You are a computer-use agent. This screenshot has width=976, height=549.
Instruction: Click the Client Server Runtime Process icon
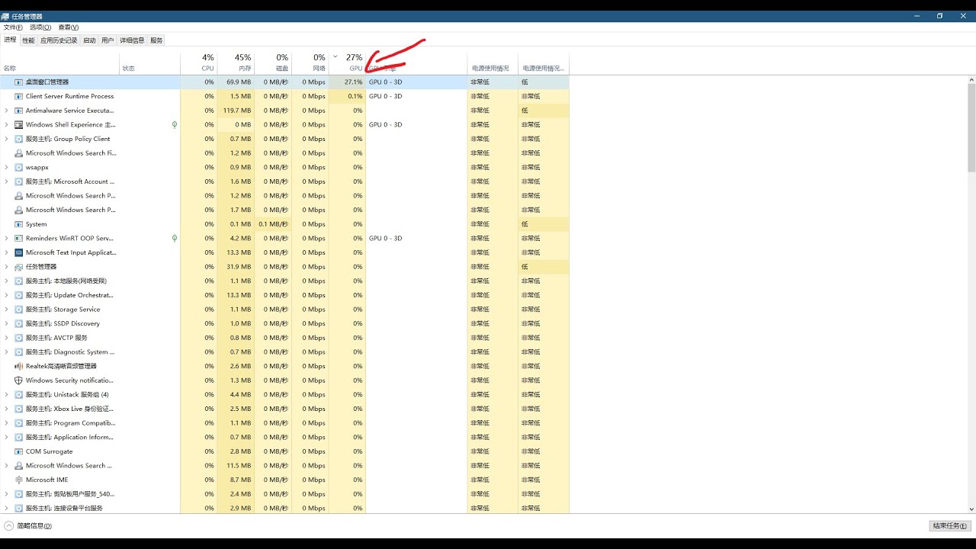[x=19, y=96]
